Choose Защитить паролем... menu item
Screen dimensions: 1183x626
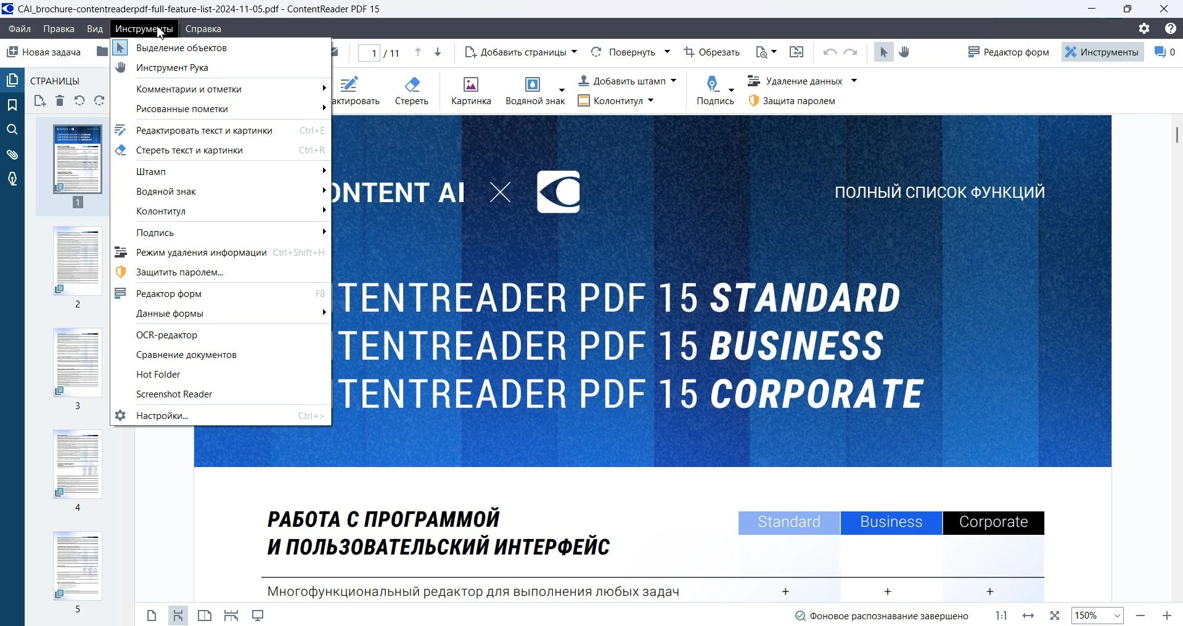221,272
